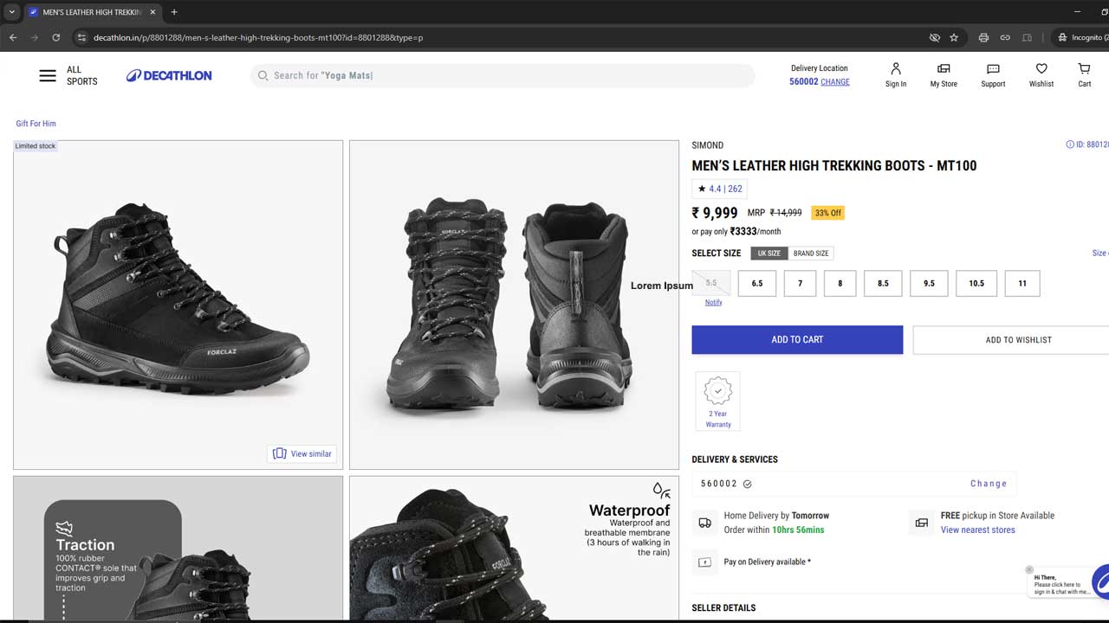Click the Gift For Him breadcrumb

36,124
